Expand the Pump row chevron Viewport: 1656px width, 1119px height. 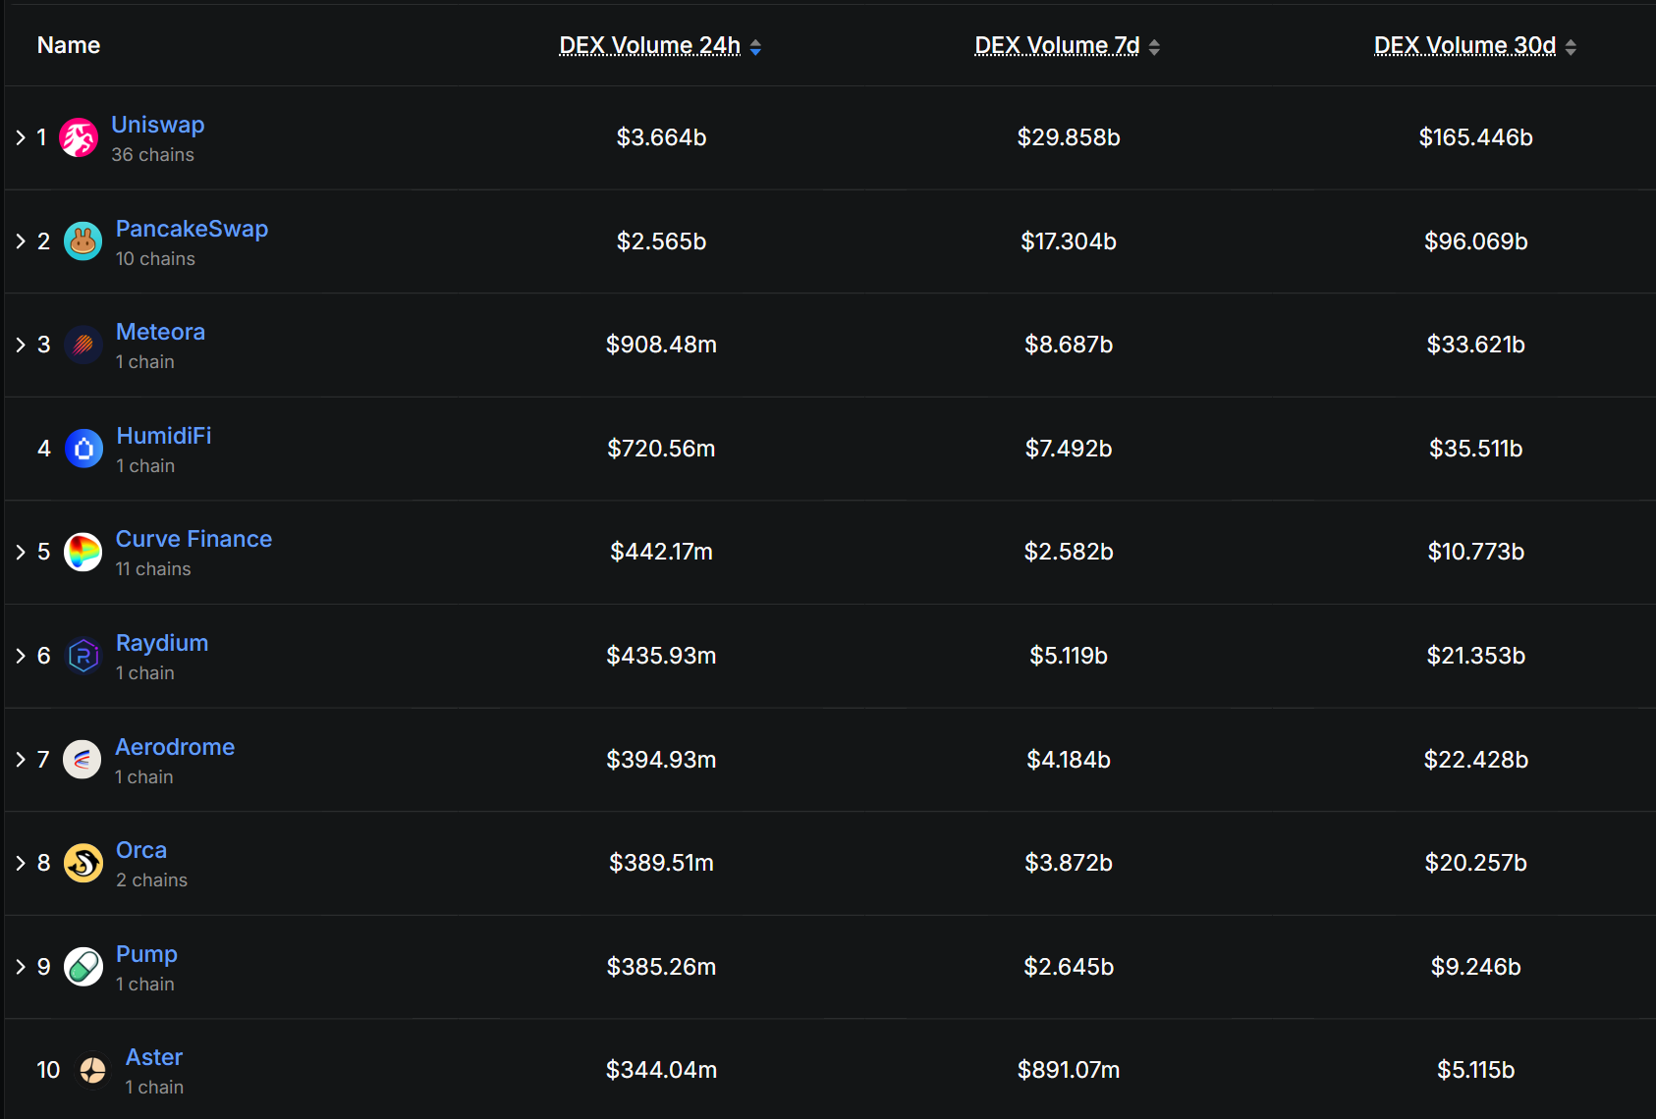coord(21,967)
